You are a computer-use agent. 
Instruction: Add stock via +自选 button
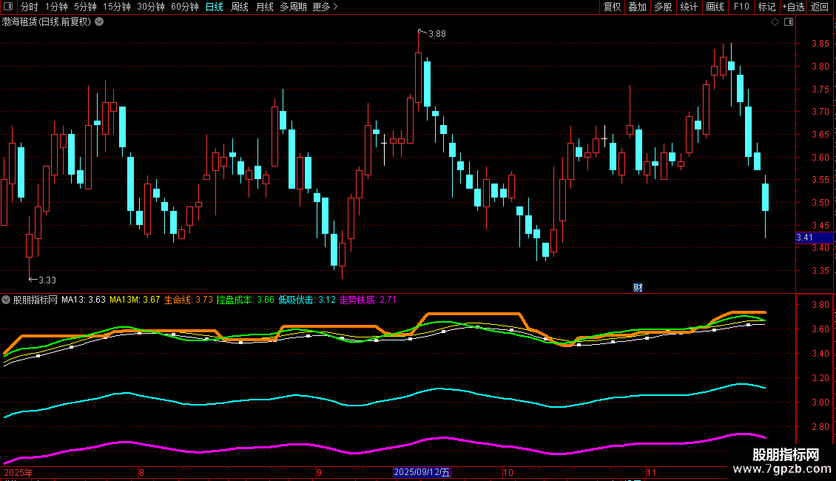(792, 7)
